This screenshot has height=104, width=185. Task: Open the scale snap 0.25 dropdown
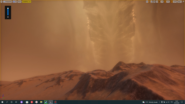175,2
